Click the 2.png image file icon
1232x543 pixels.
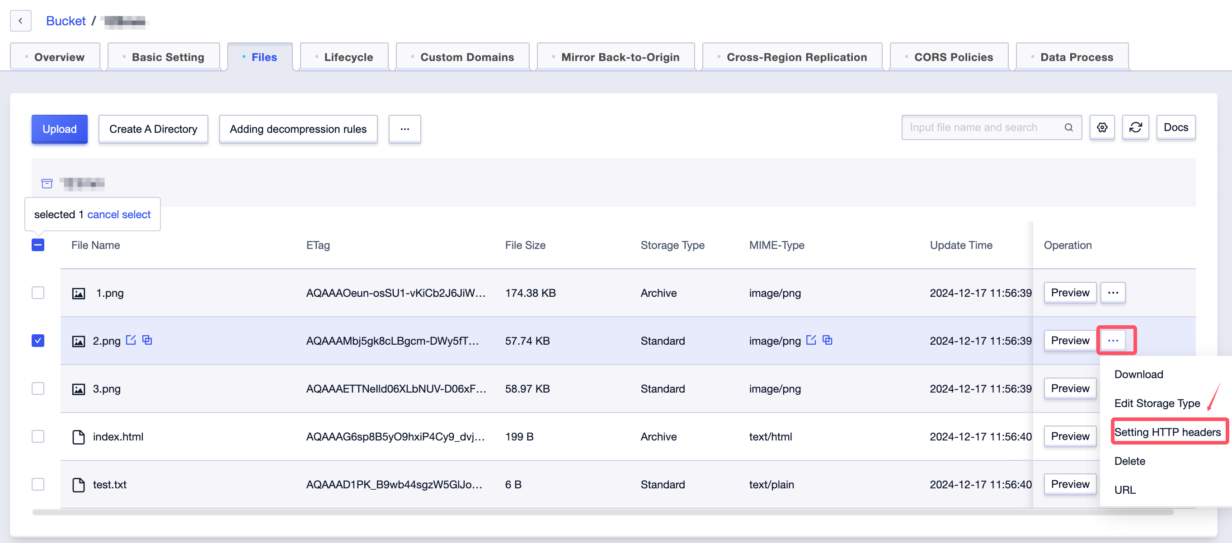point(79,341)
